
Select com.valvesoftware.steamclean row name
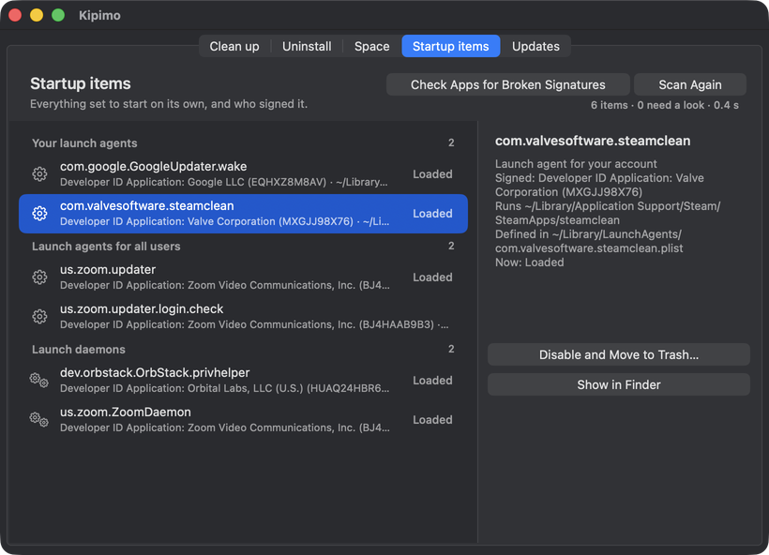pyautogui.click(x=146, y=205)
